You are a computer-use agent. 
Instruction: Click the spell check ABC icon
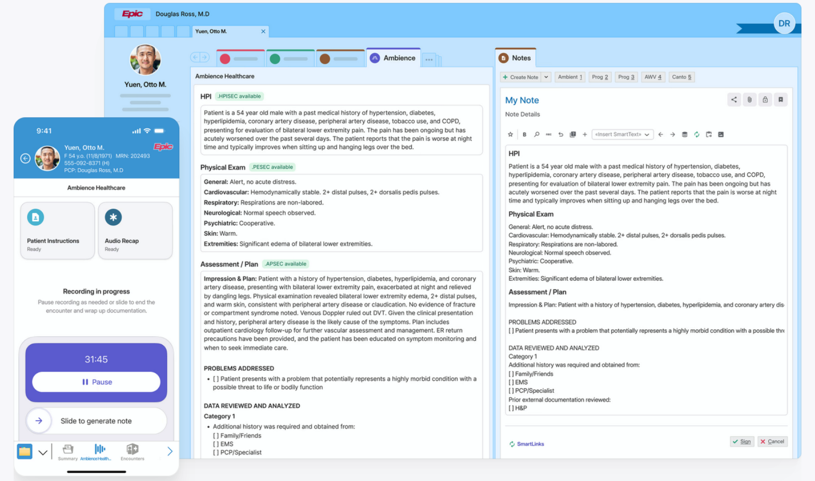pyautogui.click(x=549, y=135)
